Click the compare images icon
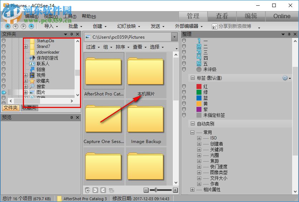Viewport: 299px width, 202px height. (x=111, y=190)
